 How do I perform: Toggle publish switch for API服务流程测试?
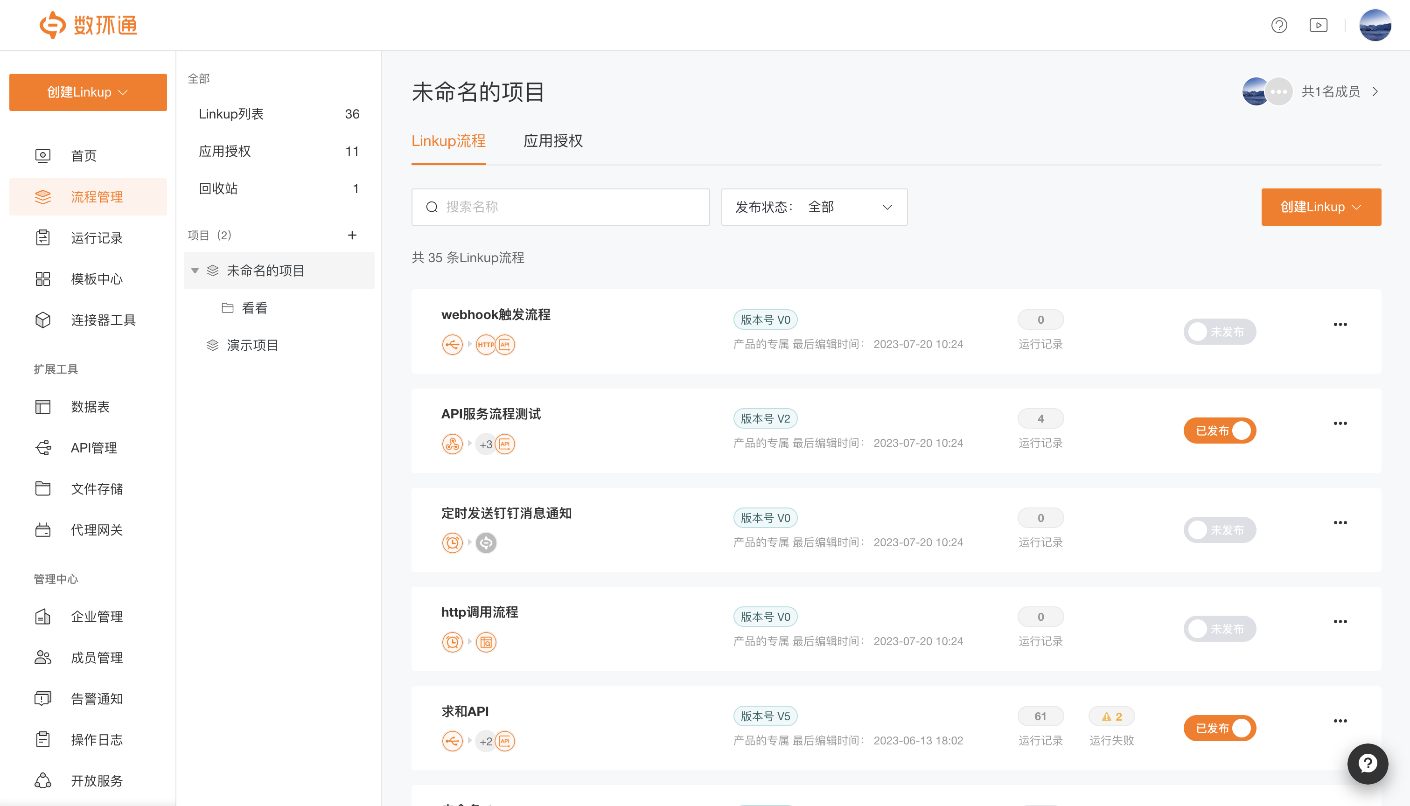pos(1220,430)
